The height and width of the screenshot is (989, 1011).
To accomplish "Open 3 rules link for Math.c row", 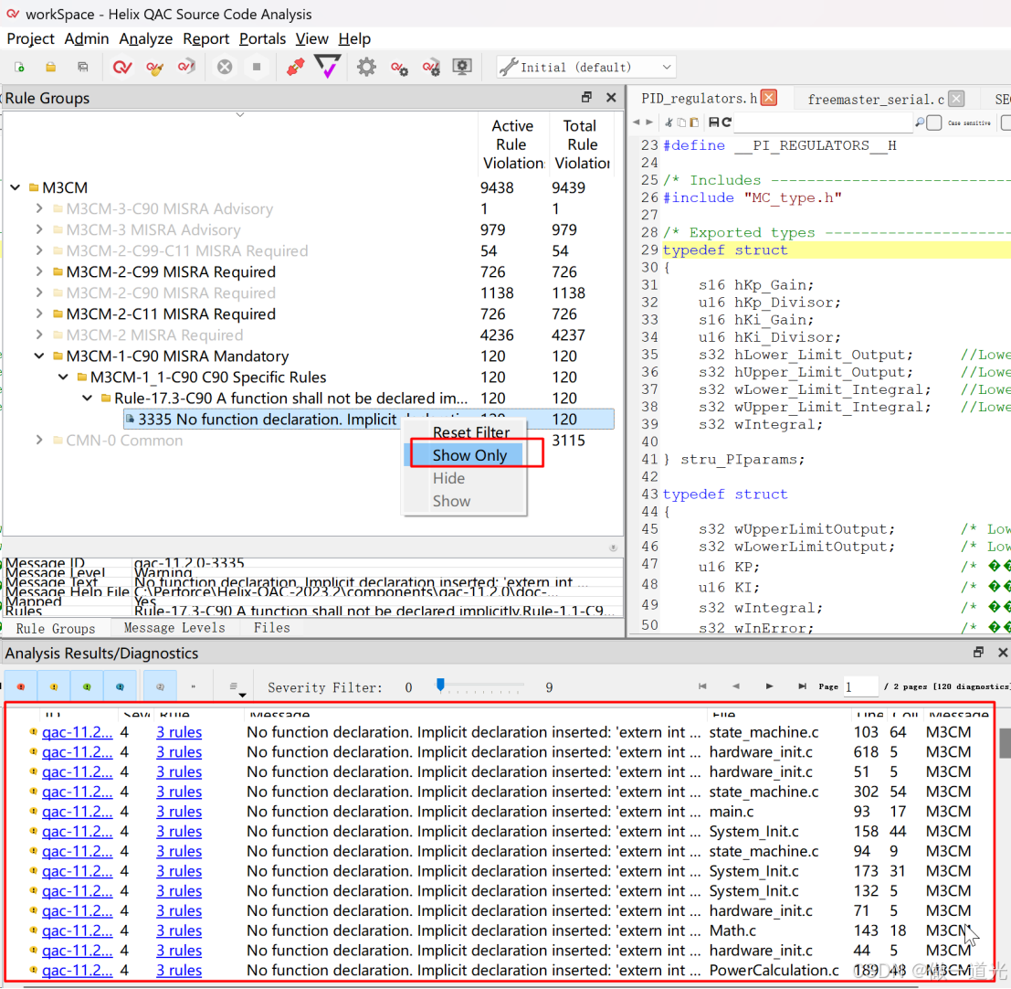I will coord(179,931).
